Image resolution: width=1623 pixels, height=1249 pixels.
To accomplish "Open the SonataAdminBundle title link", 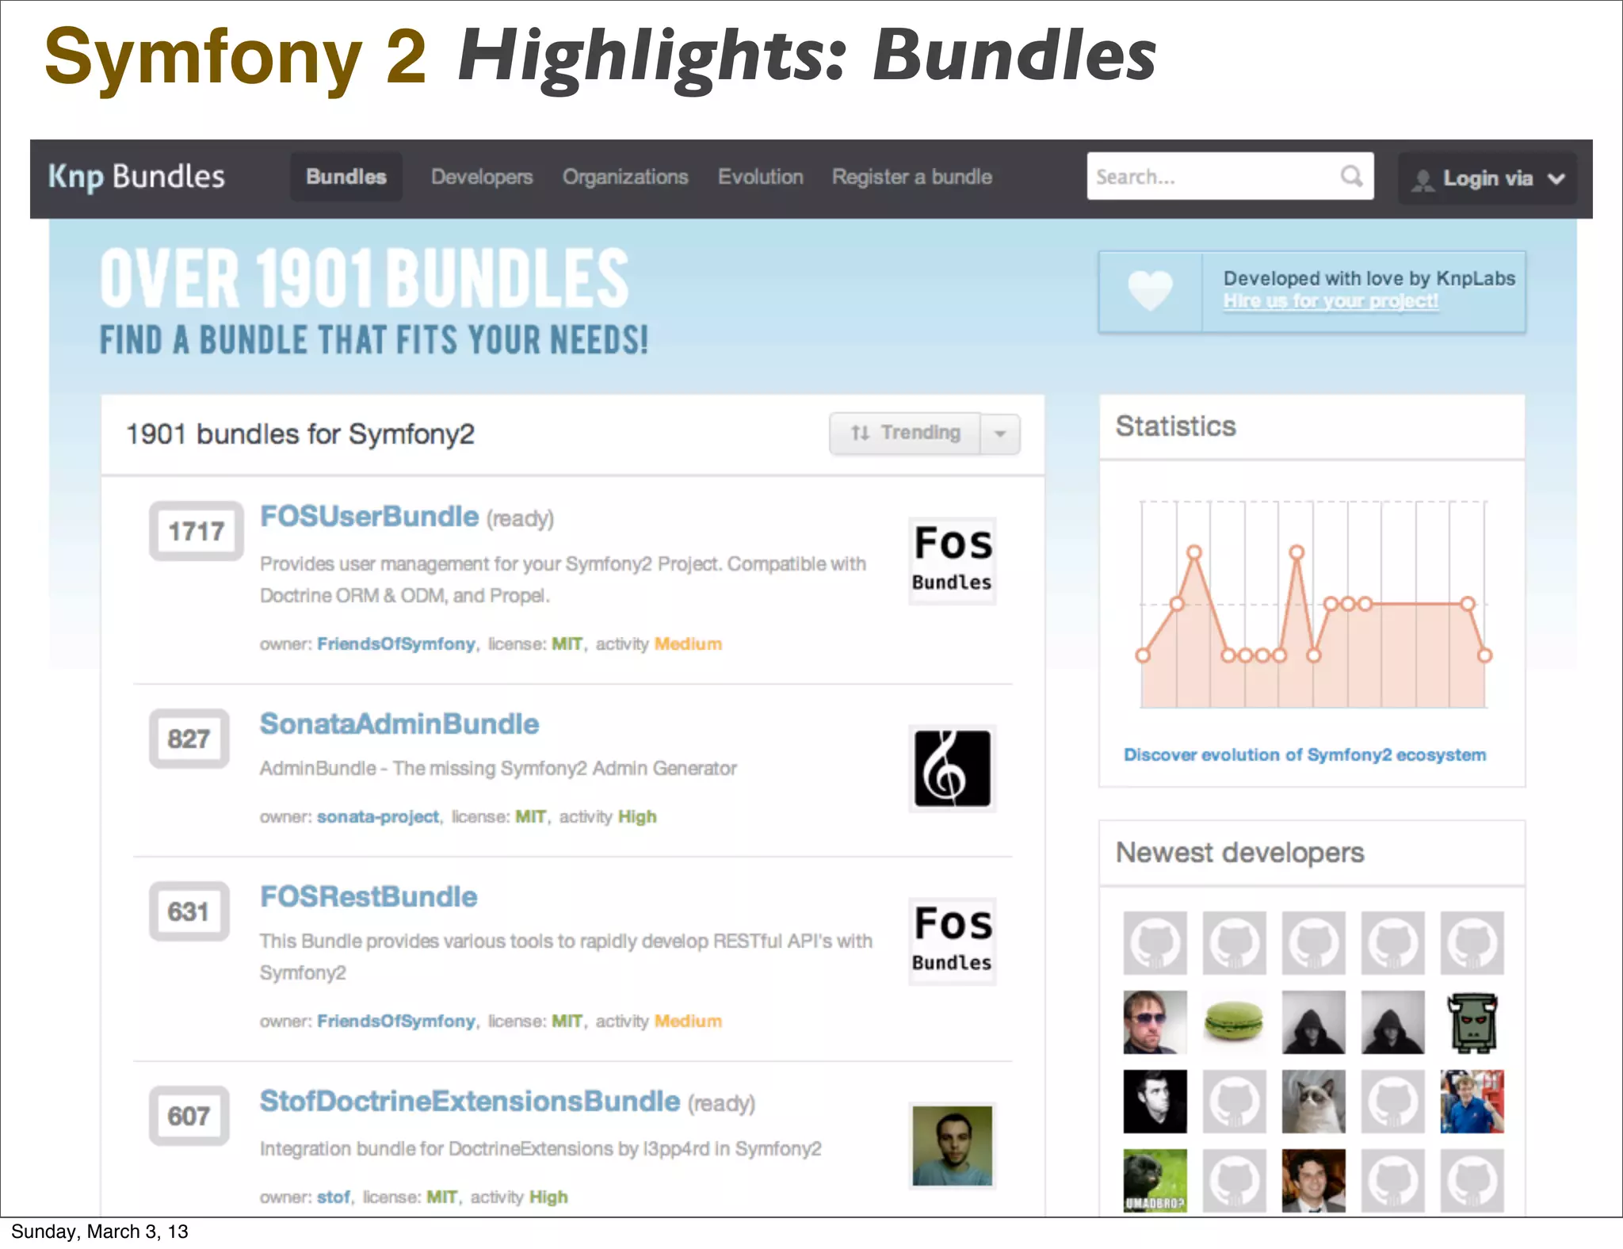I will tap(399, 724).
